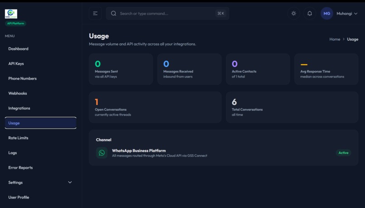Click the Channel section heading
Viewport: 365px width, 208px height.
coord(104,140)
